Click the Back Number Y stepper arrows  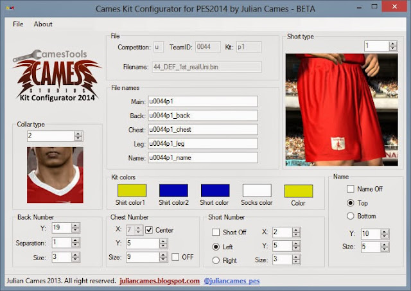tap(75, 228)
